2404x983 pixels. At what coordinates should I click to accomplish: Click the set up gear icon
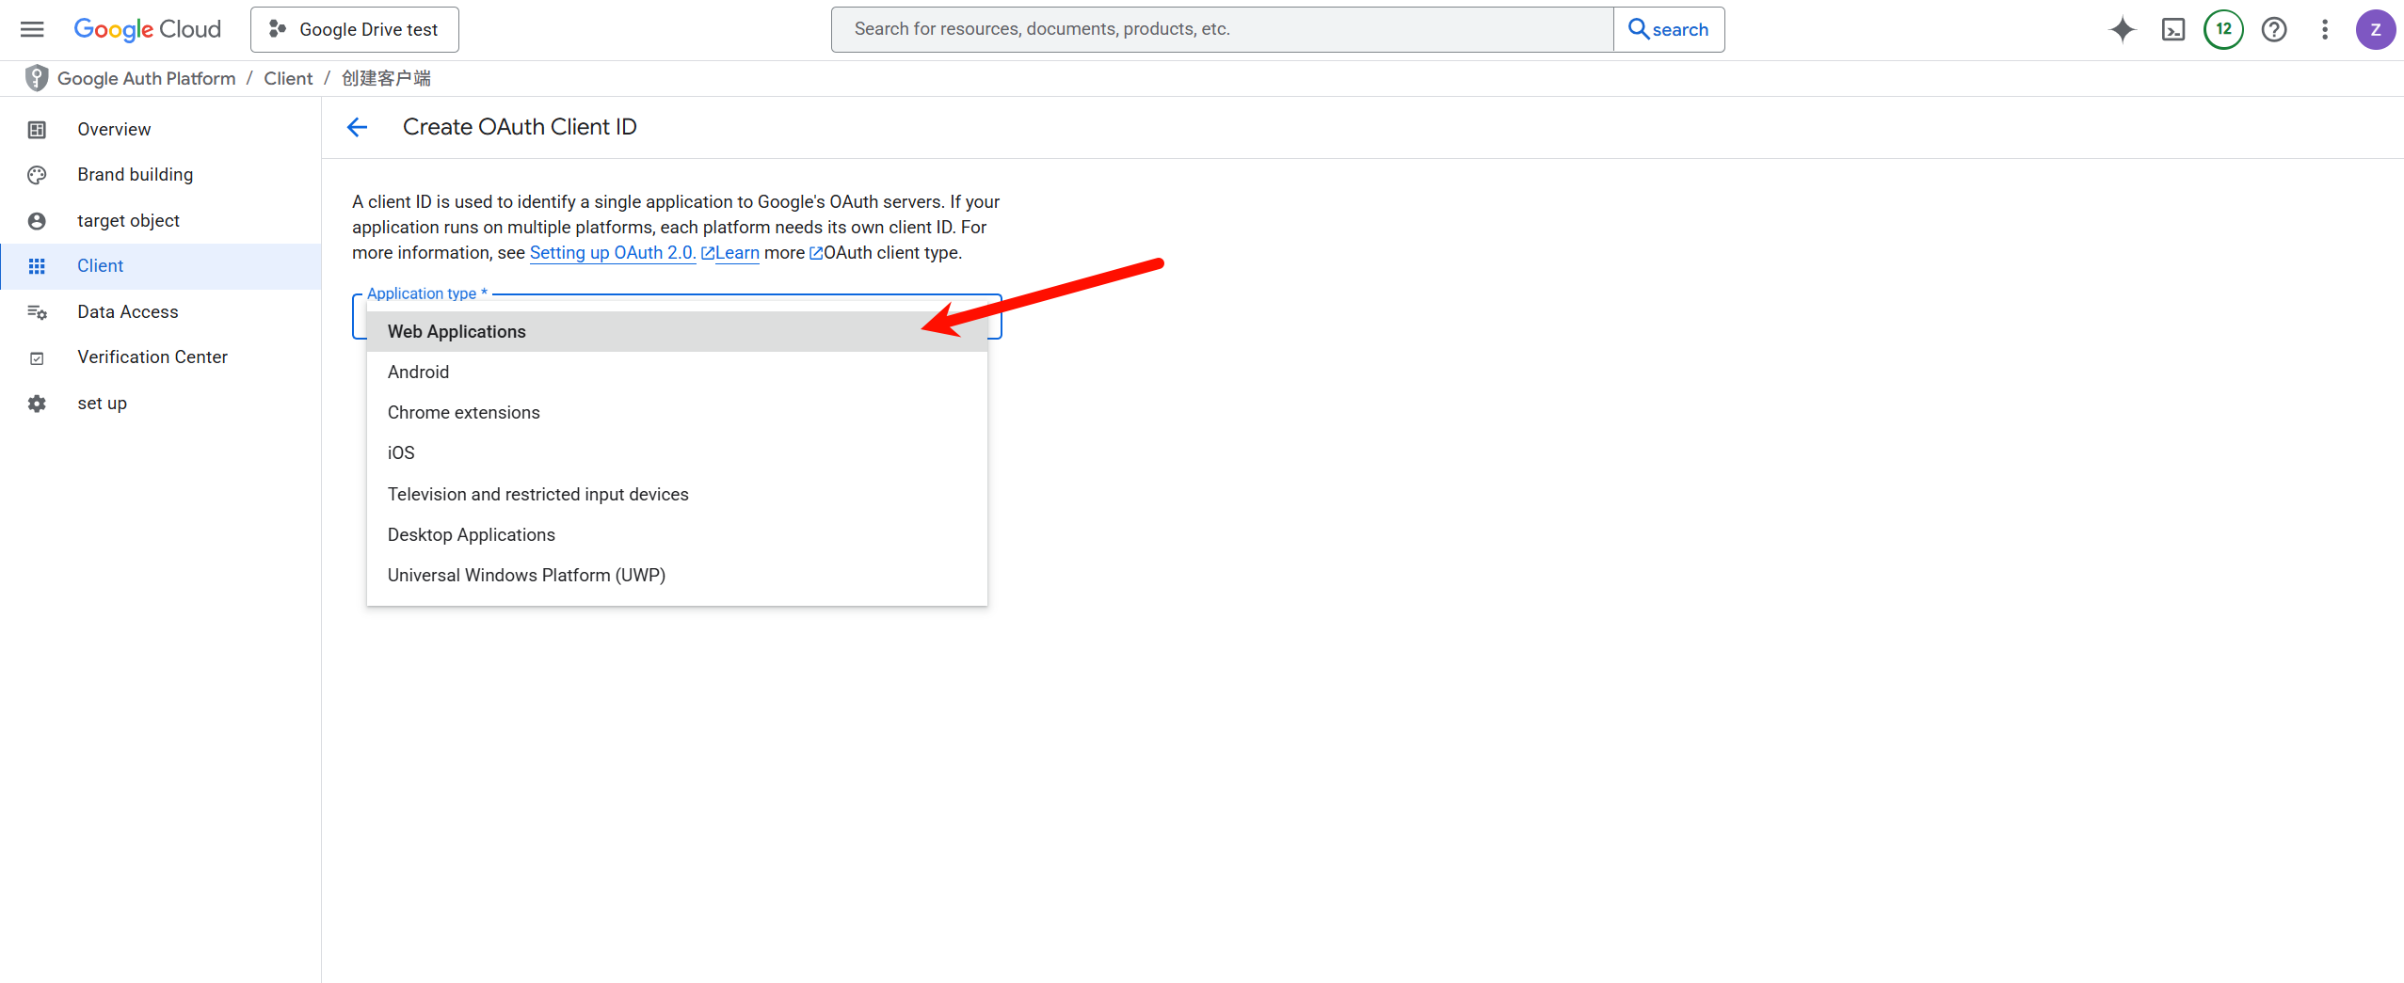point(37,404)
